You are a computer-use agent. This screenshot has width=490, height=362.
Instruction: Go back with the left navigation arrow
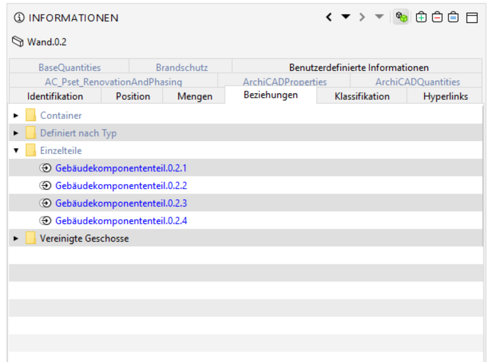(328, 17)
